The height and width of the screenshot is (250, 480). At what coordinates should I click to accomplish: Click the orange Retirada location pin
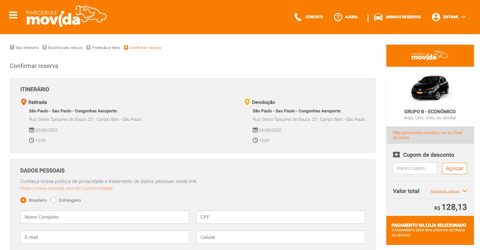[x=24, y=102]
